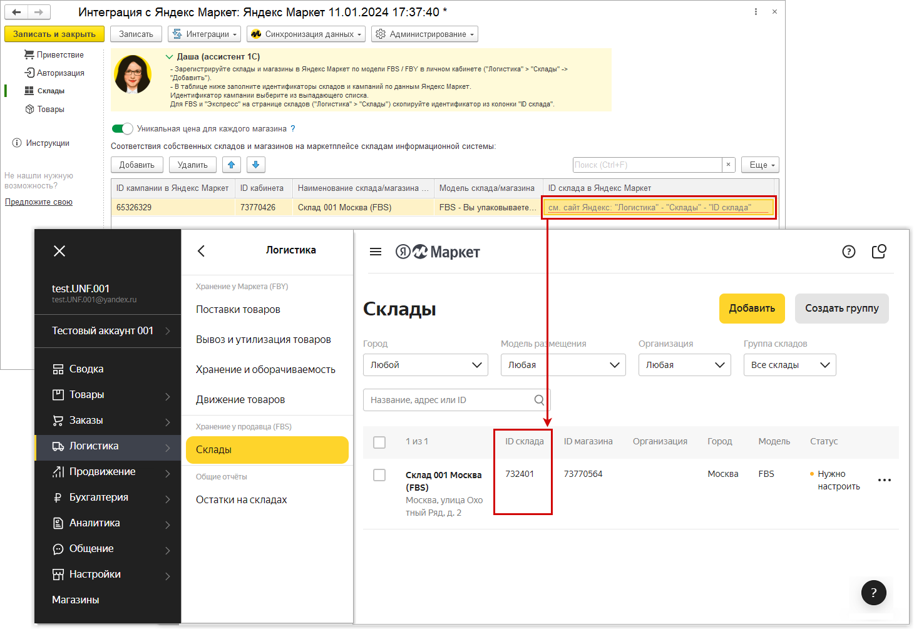This screenshot has width=914, height=634.
Task: Open Магазины in the dark Market sidebar
Action: pyautogui.click(x=76, y=600)
